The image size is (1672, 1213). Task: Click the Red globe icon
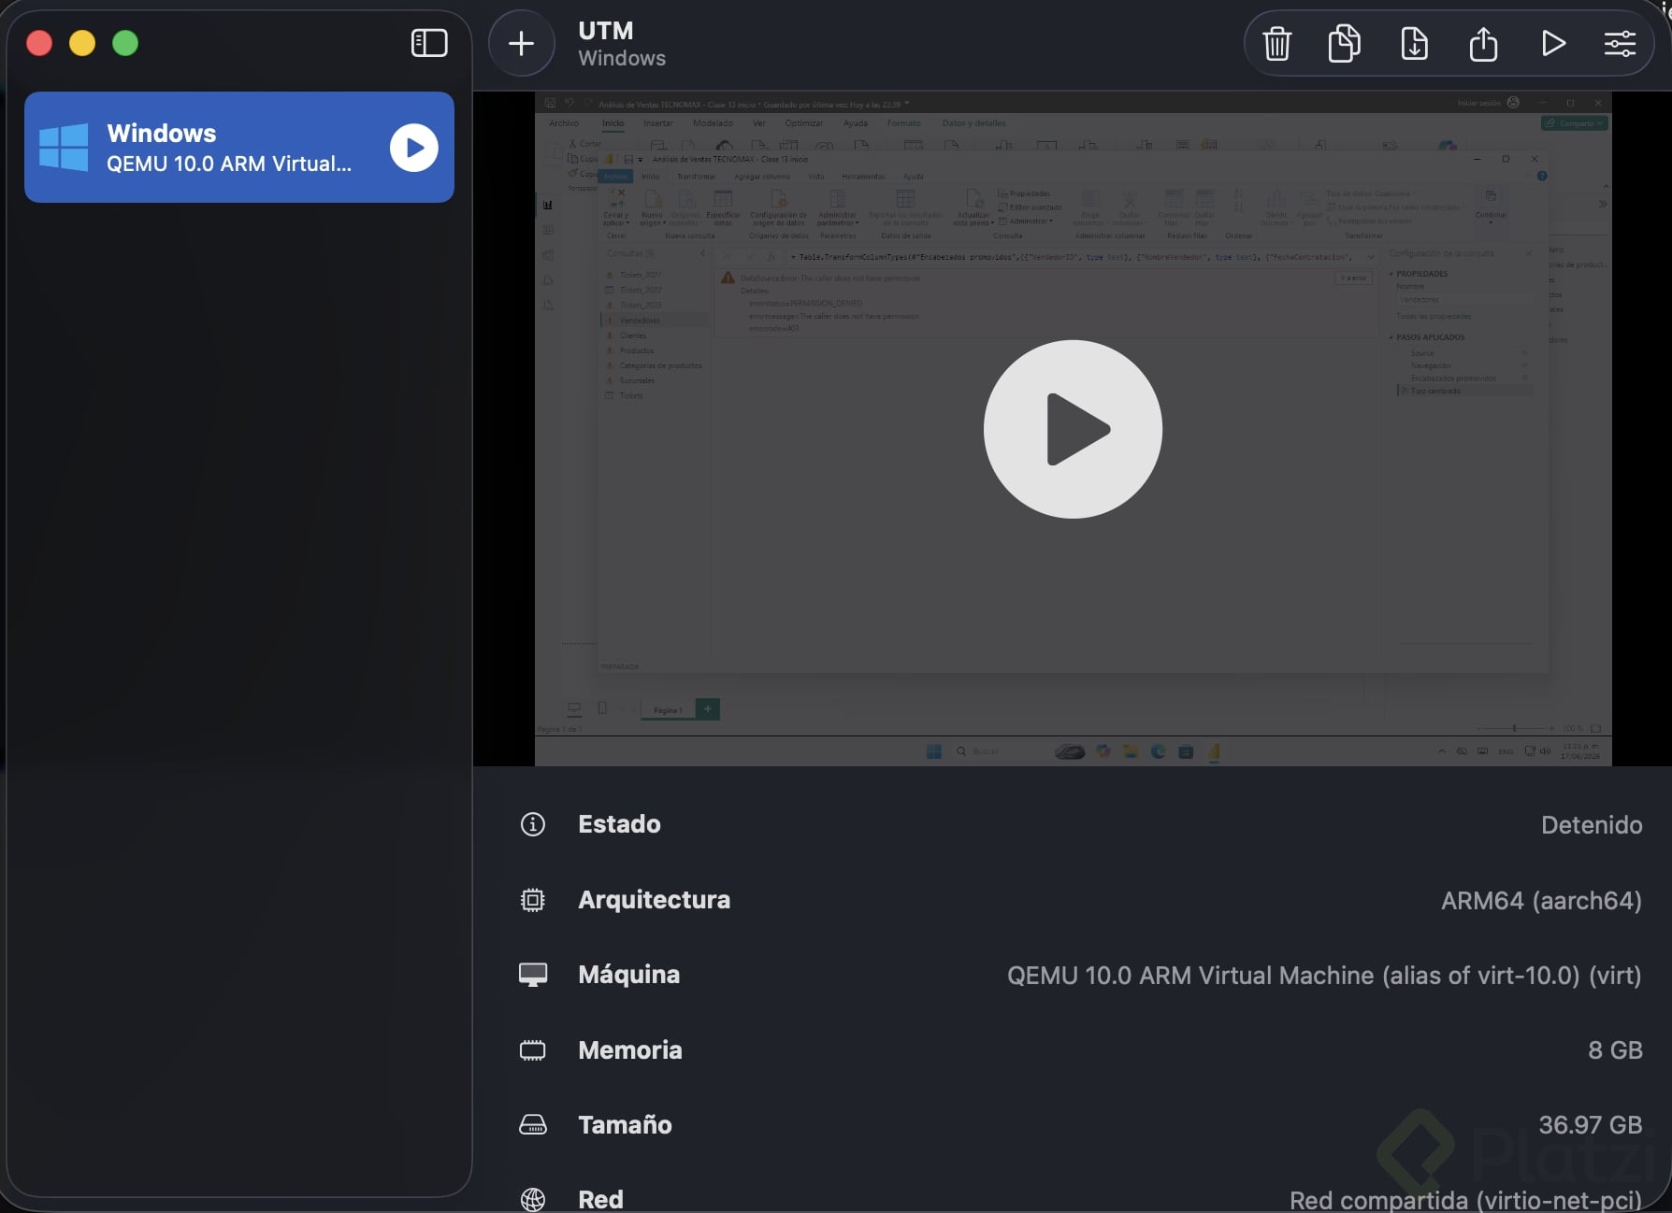(533, 1199)
